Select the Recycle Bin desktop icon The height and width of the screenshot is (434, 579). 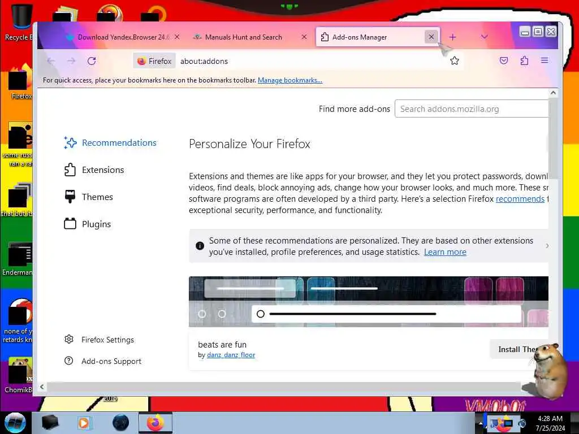click(x=19, y=22)
